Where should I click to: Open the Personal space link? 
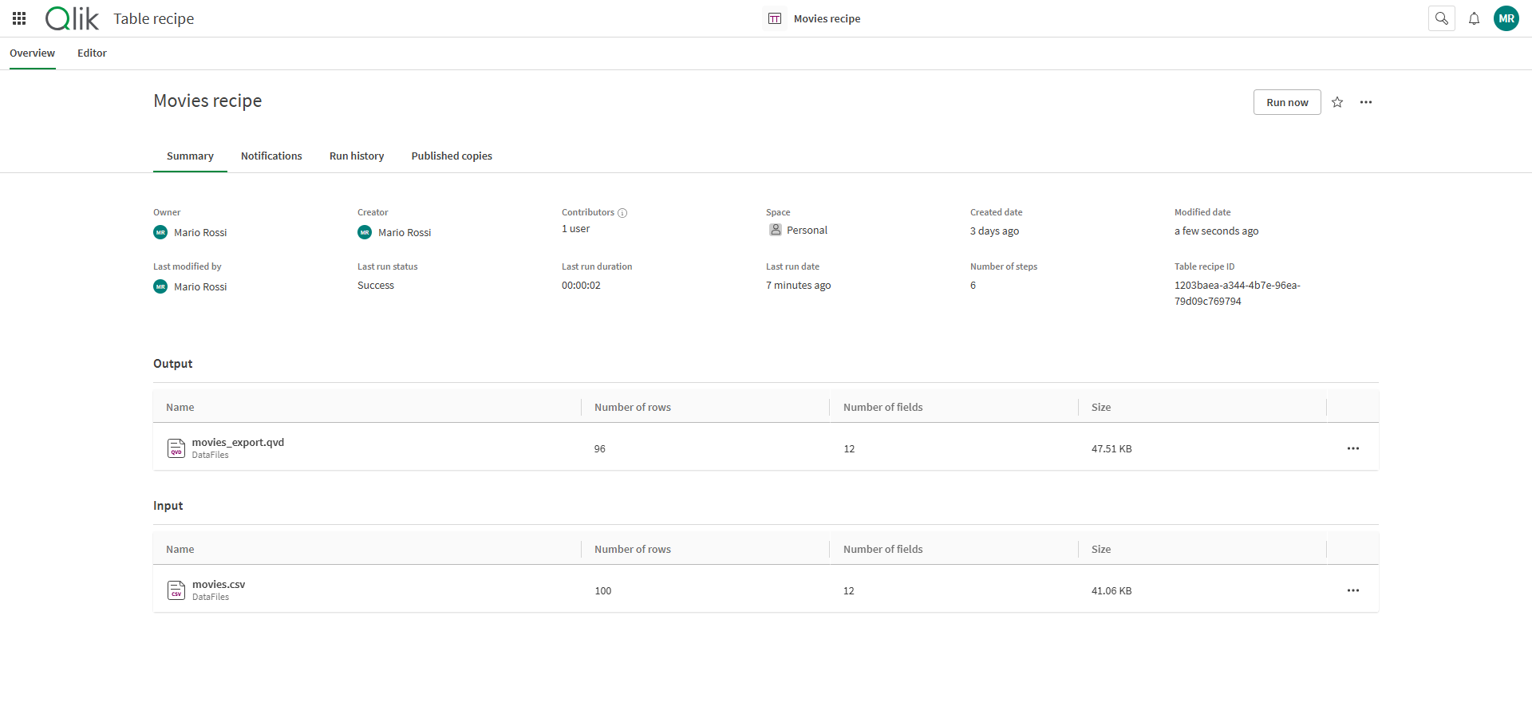click(x=806, y=231)
